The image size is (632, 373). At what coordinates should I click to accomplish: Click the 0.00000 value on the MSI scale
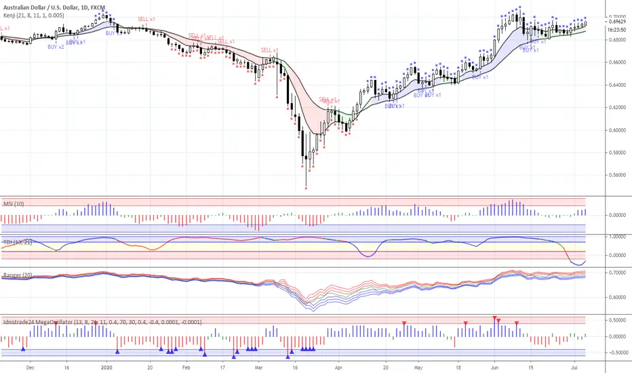pos(617,216)
